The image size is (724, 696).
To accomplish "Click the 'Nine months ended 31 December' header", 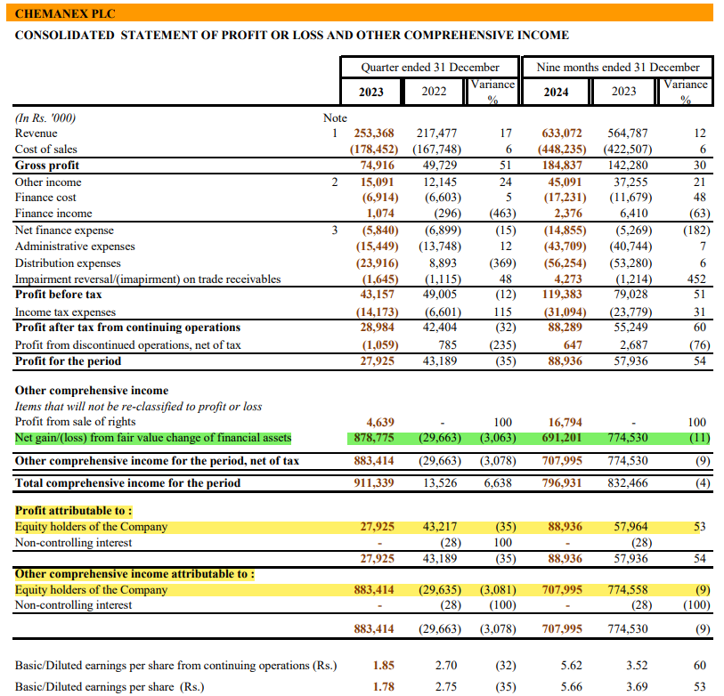I will (618, 68).
